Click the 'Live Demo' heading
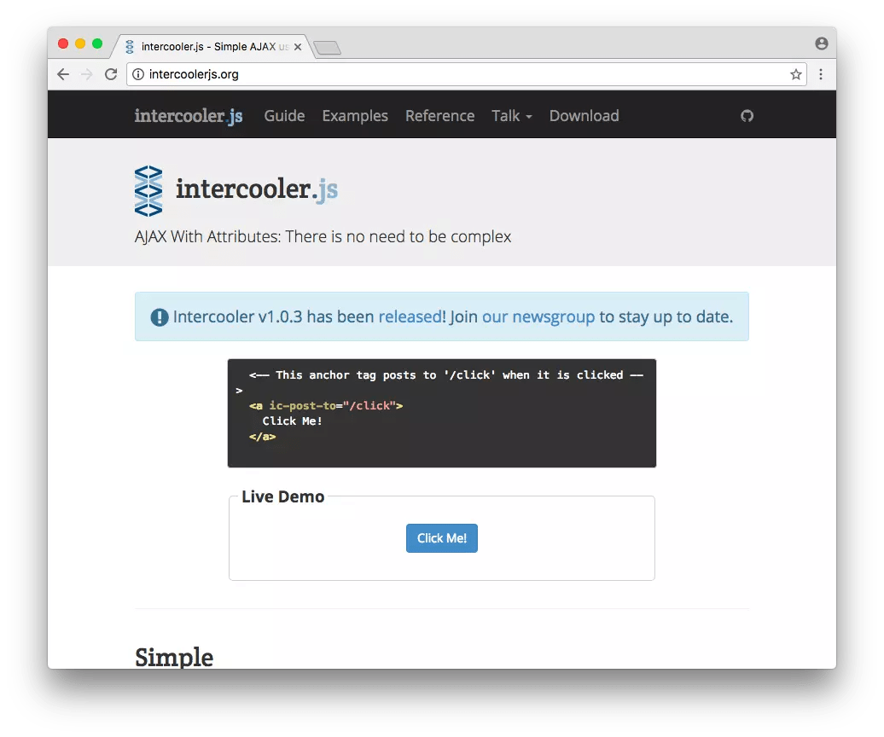The width and height of the screenshot is (884, 737). pyautogui.click(x=283, y=497)
